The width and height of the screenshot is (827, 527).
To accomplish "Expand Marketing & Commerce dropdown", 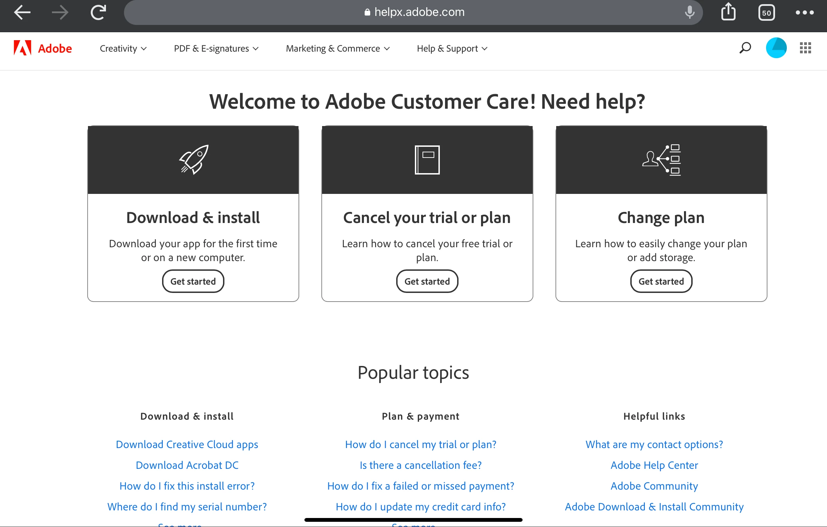I will click(x=338, y=48).
